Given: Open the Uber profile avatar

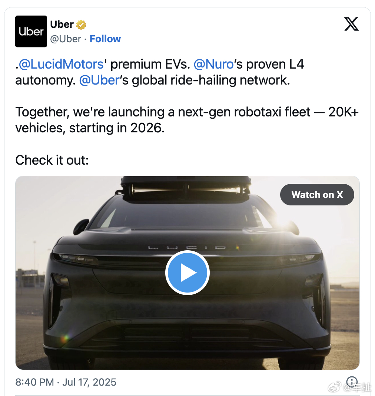Looking at the screenshot, I should pyautogui.click(x=31, y=31).
